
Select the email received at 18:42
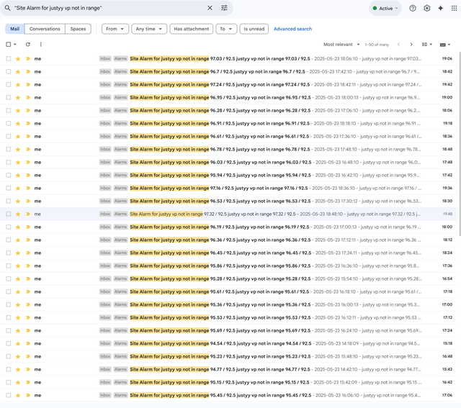(x=8, y=72)
